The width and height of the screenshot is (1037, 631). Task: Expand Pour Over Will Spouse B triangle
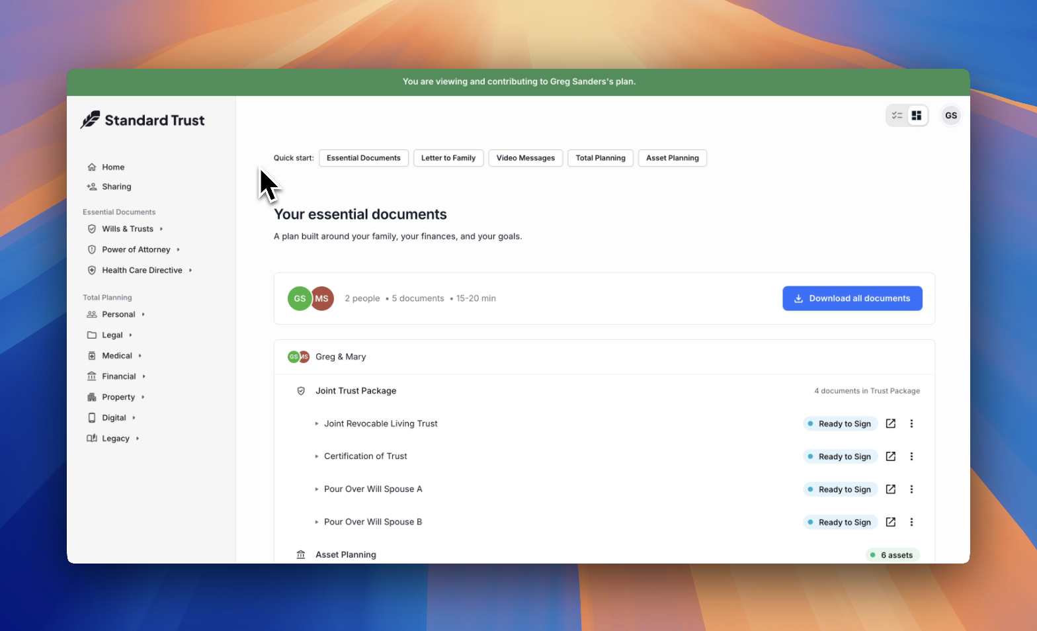(317, 522)
